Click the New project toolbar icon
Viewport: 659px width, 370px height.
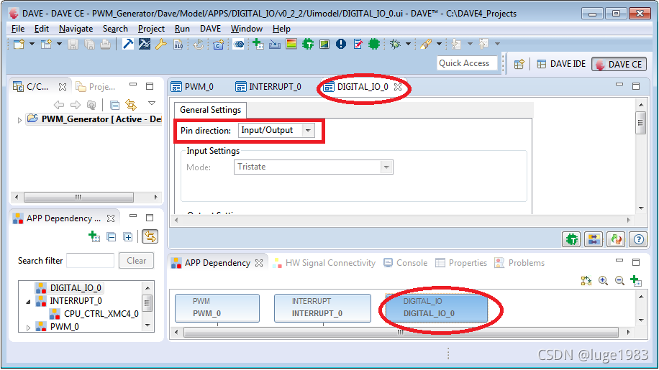[19, 44]
